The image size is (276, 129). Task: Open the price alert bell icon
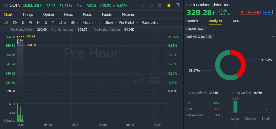tap(151, 5)
